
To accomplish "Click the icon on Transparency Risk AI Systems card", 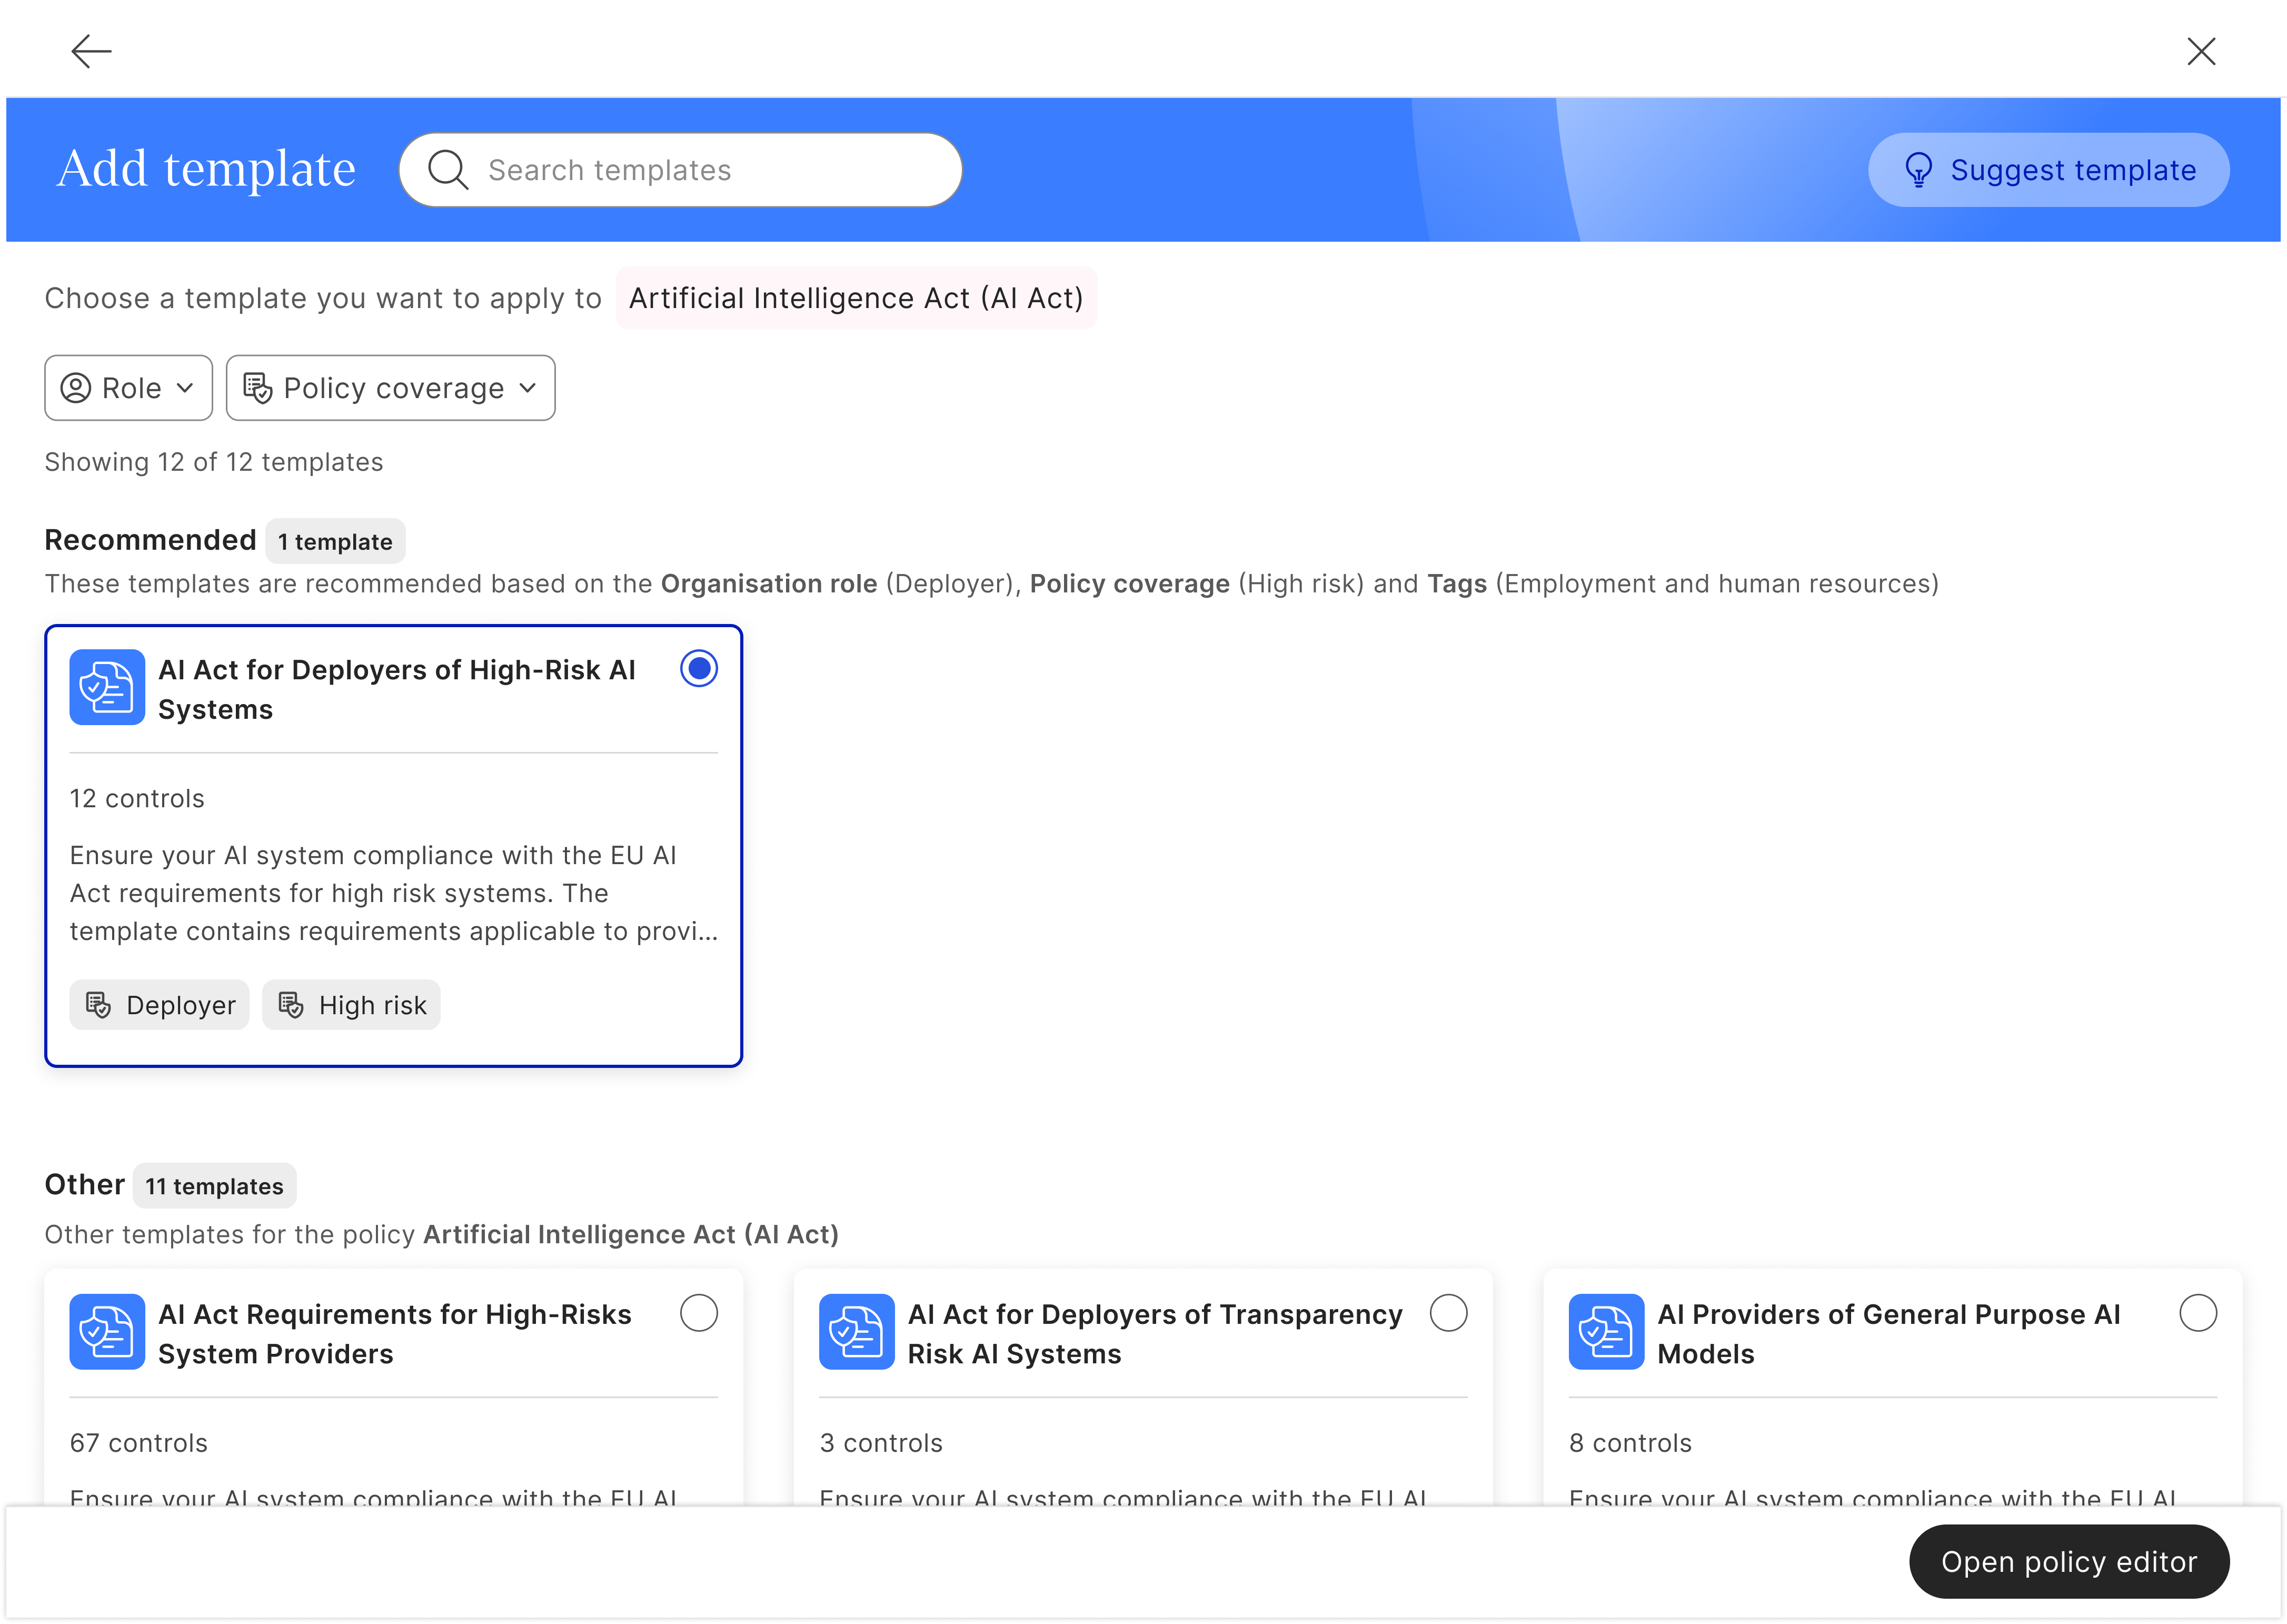I will 857,1332.
